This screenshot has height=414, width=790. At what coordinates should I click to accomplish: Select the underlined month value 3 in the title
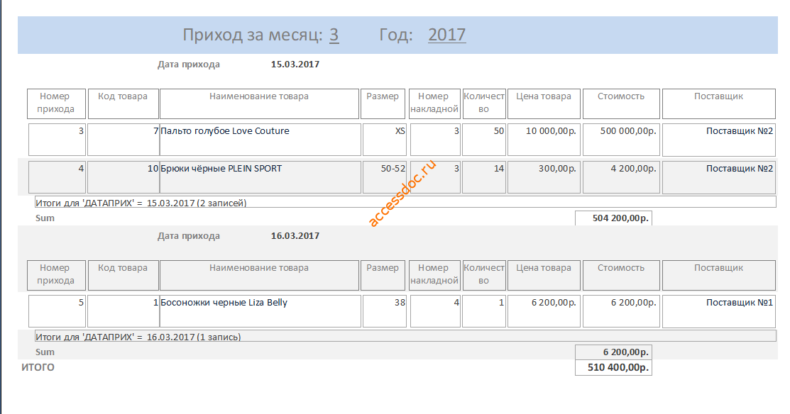tap(334, 35)
